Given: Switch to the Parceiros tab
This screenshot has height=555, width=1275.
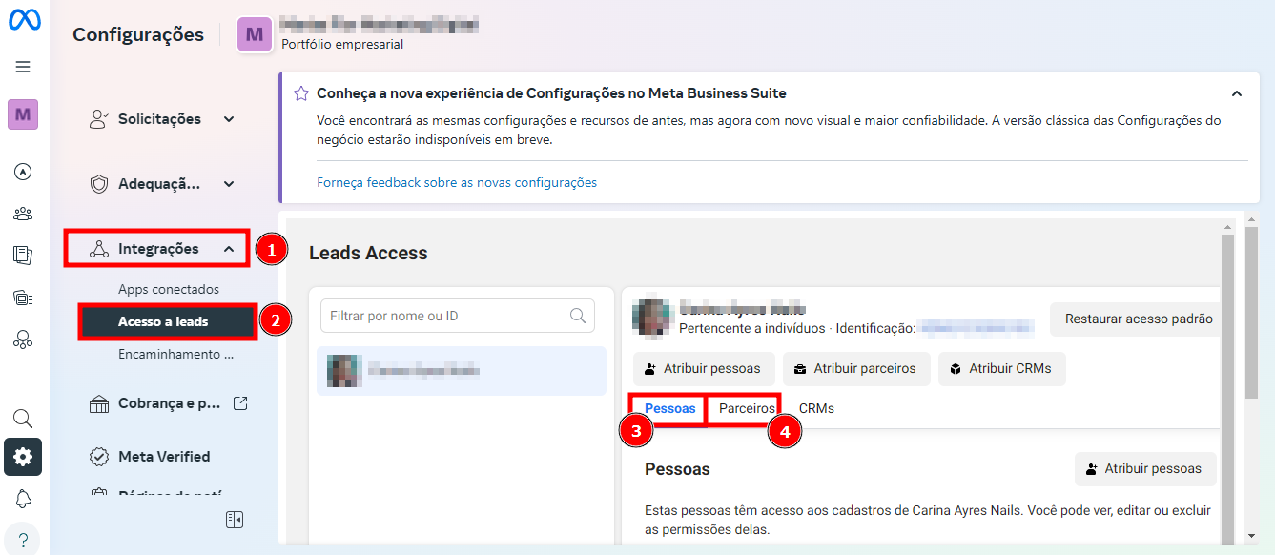Looking at the screenshot, I should (747, 408).
